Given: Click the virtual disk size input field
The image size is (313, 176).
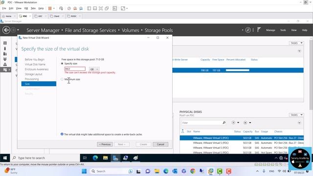Looking at the screenshot, I should (75, 69).
